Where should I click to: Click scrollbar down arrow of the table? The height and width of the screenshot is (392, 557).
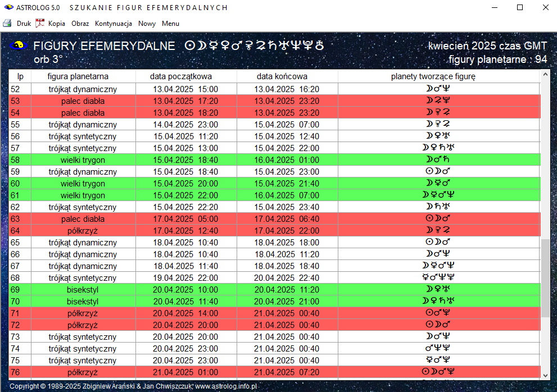[x=545, y=375]
